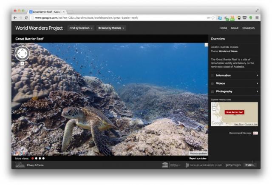Open the Find by location dropdown
Screen dimensions: 272x185
click(80, 28)
